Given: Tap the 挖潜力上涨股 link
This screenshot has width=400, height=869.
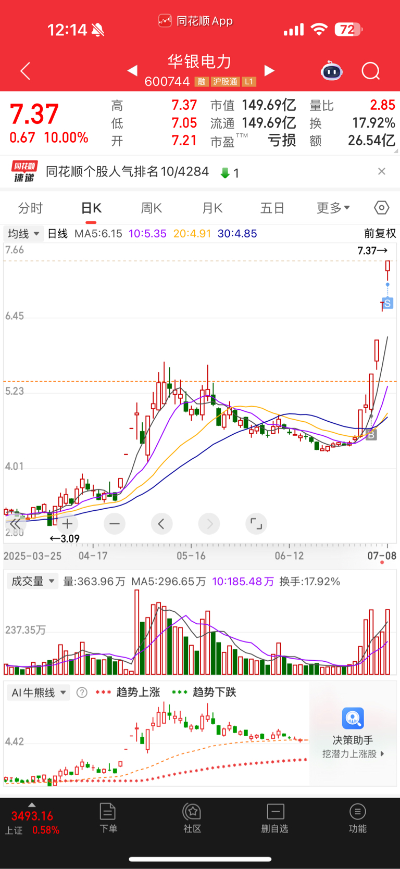Looking at the screenshot, I should 353,754.
